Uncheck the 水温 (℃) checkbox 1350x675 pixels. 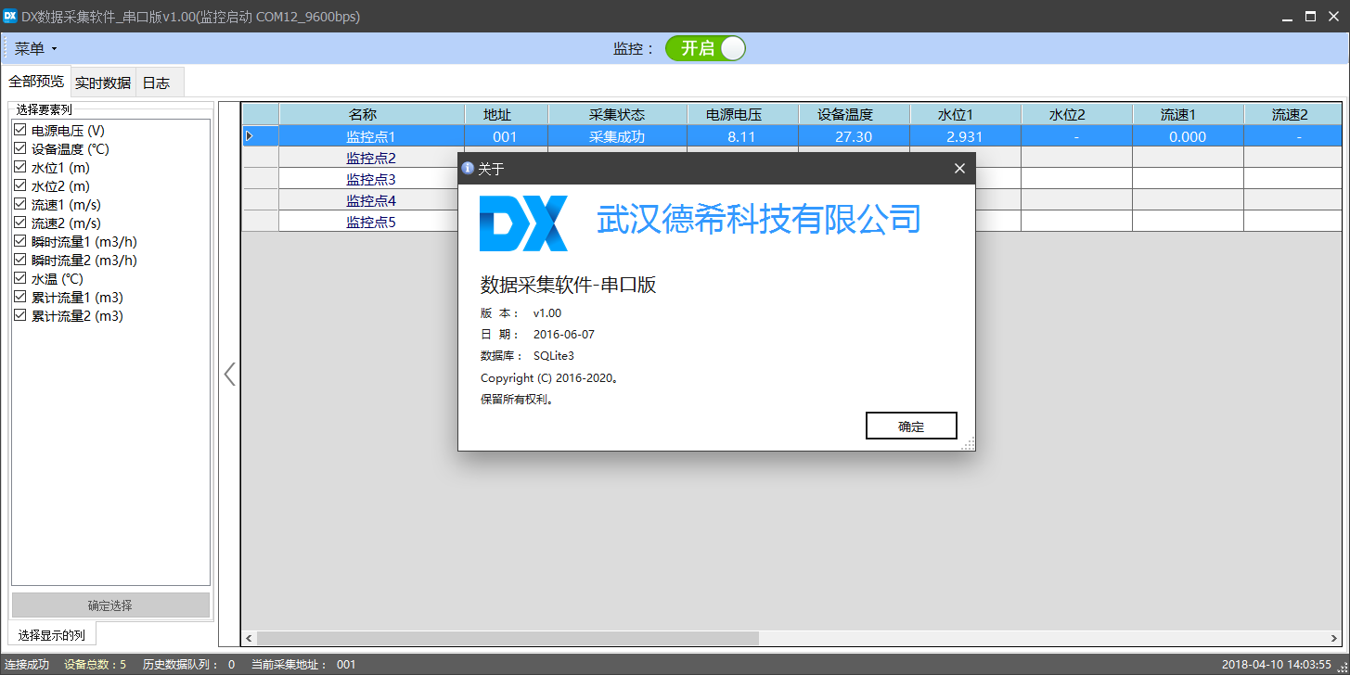click(19, 278)
